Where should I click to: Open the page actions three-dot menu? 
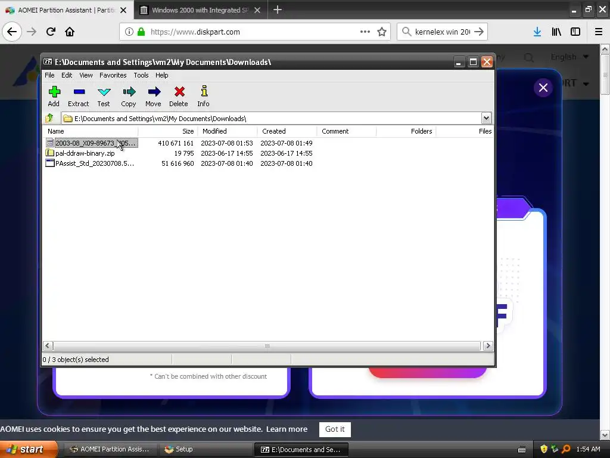365,32
